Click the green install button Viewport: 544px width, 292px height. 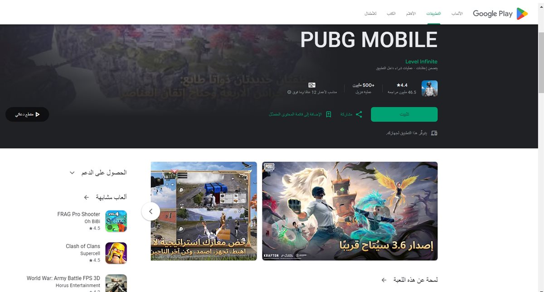click(x=404, y=115)
